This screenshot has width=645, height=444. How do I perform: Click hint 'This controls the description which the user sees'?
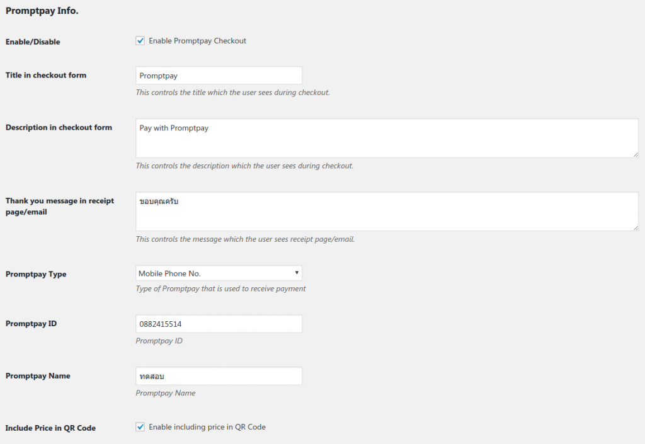pos(245,166)
